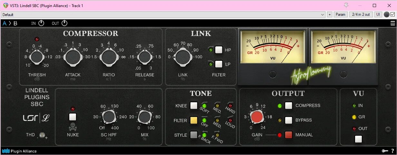Click the STYLE selector button

tap(194, 135)
